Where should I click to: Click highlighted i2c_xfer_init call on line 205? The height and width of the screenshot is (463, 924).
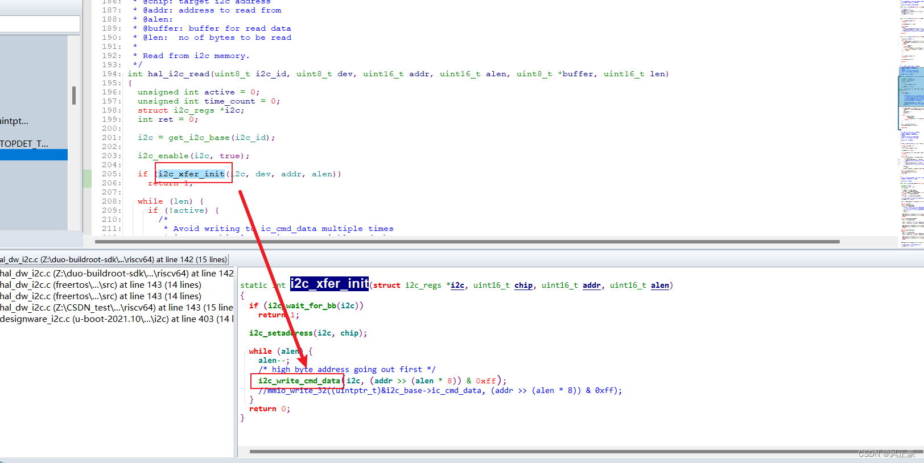(x=192, y=174)
